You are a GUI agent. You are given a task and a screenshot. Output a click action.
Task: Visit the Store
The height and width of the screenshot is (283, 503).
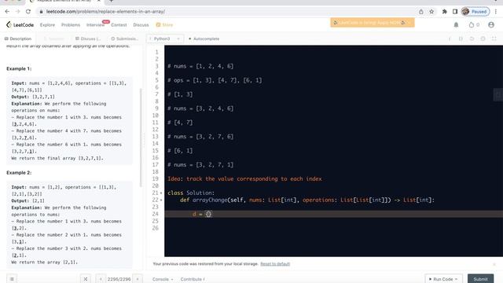pos(164,24)
